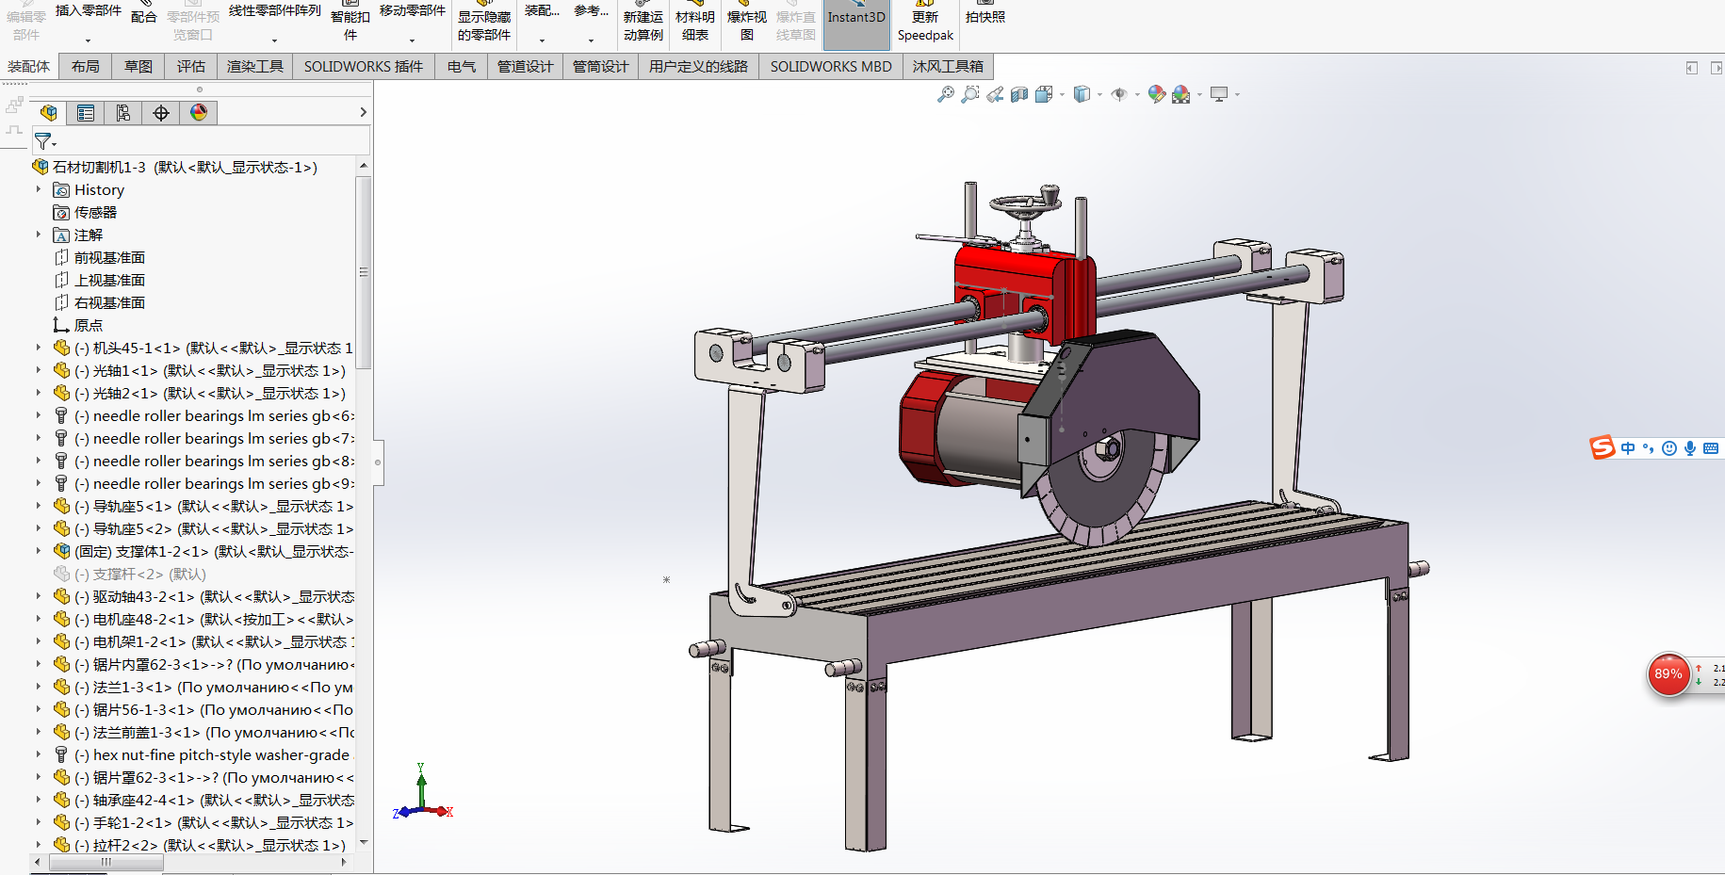Image resolution: width=1725 pixels, height=875 pixels.
Task: Switch to the 布局 tab
Action: point(86,66)
